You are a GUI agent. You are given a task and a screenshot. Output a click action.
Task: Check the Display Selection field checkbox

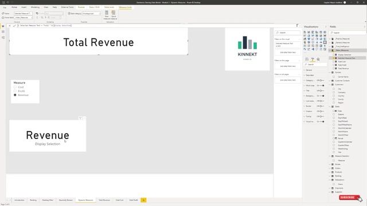pos(334,55)
